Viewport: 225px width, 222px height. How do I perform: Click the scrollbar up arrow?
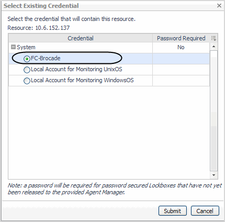tap(213, 47)
